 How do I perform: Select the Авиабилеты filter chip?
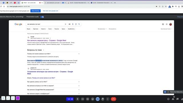(x=71, y=29)
